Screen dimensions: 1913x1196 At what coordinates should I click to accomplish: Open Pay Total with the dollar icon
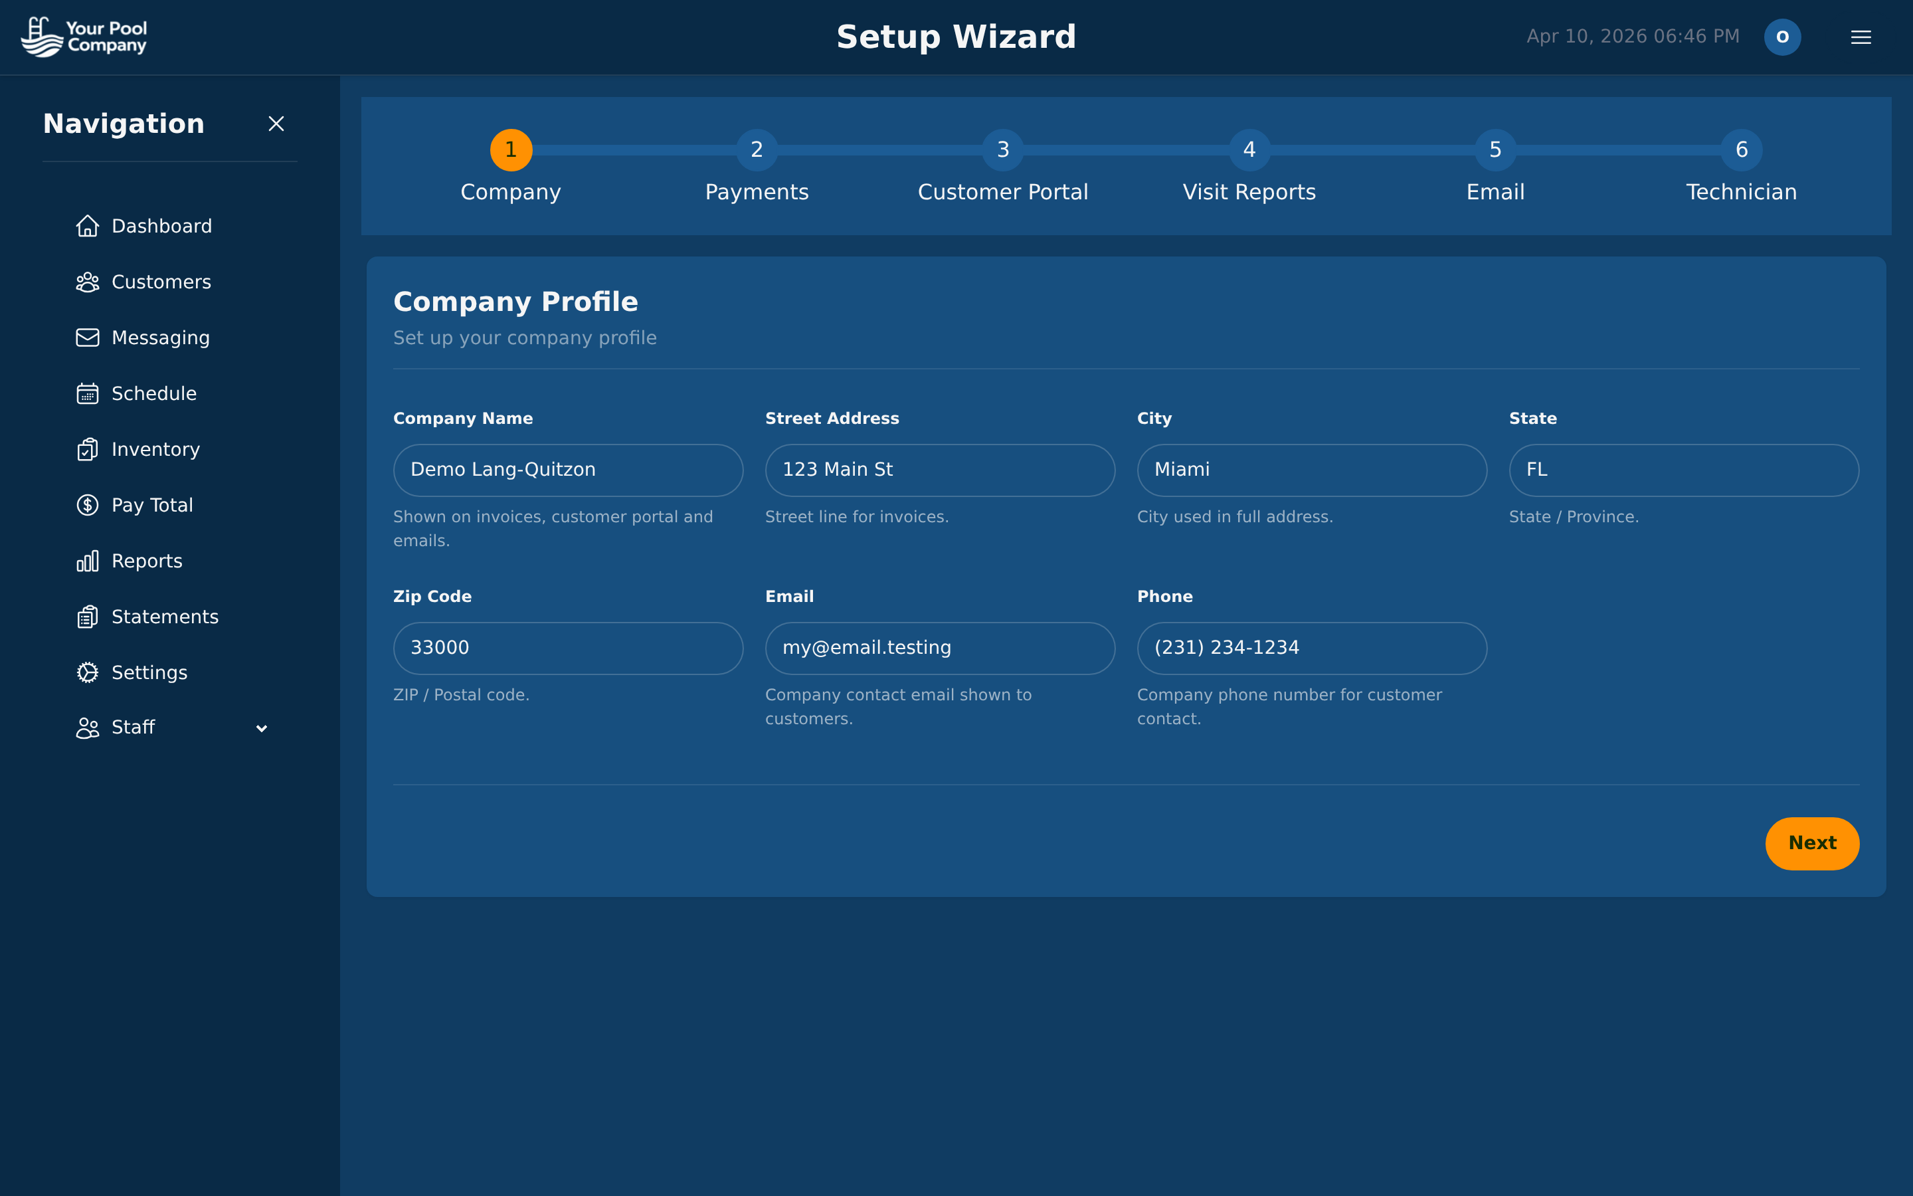(88, 505)
